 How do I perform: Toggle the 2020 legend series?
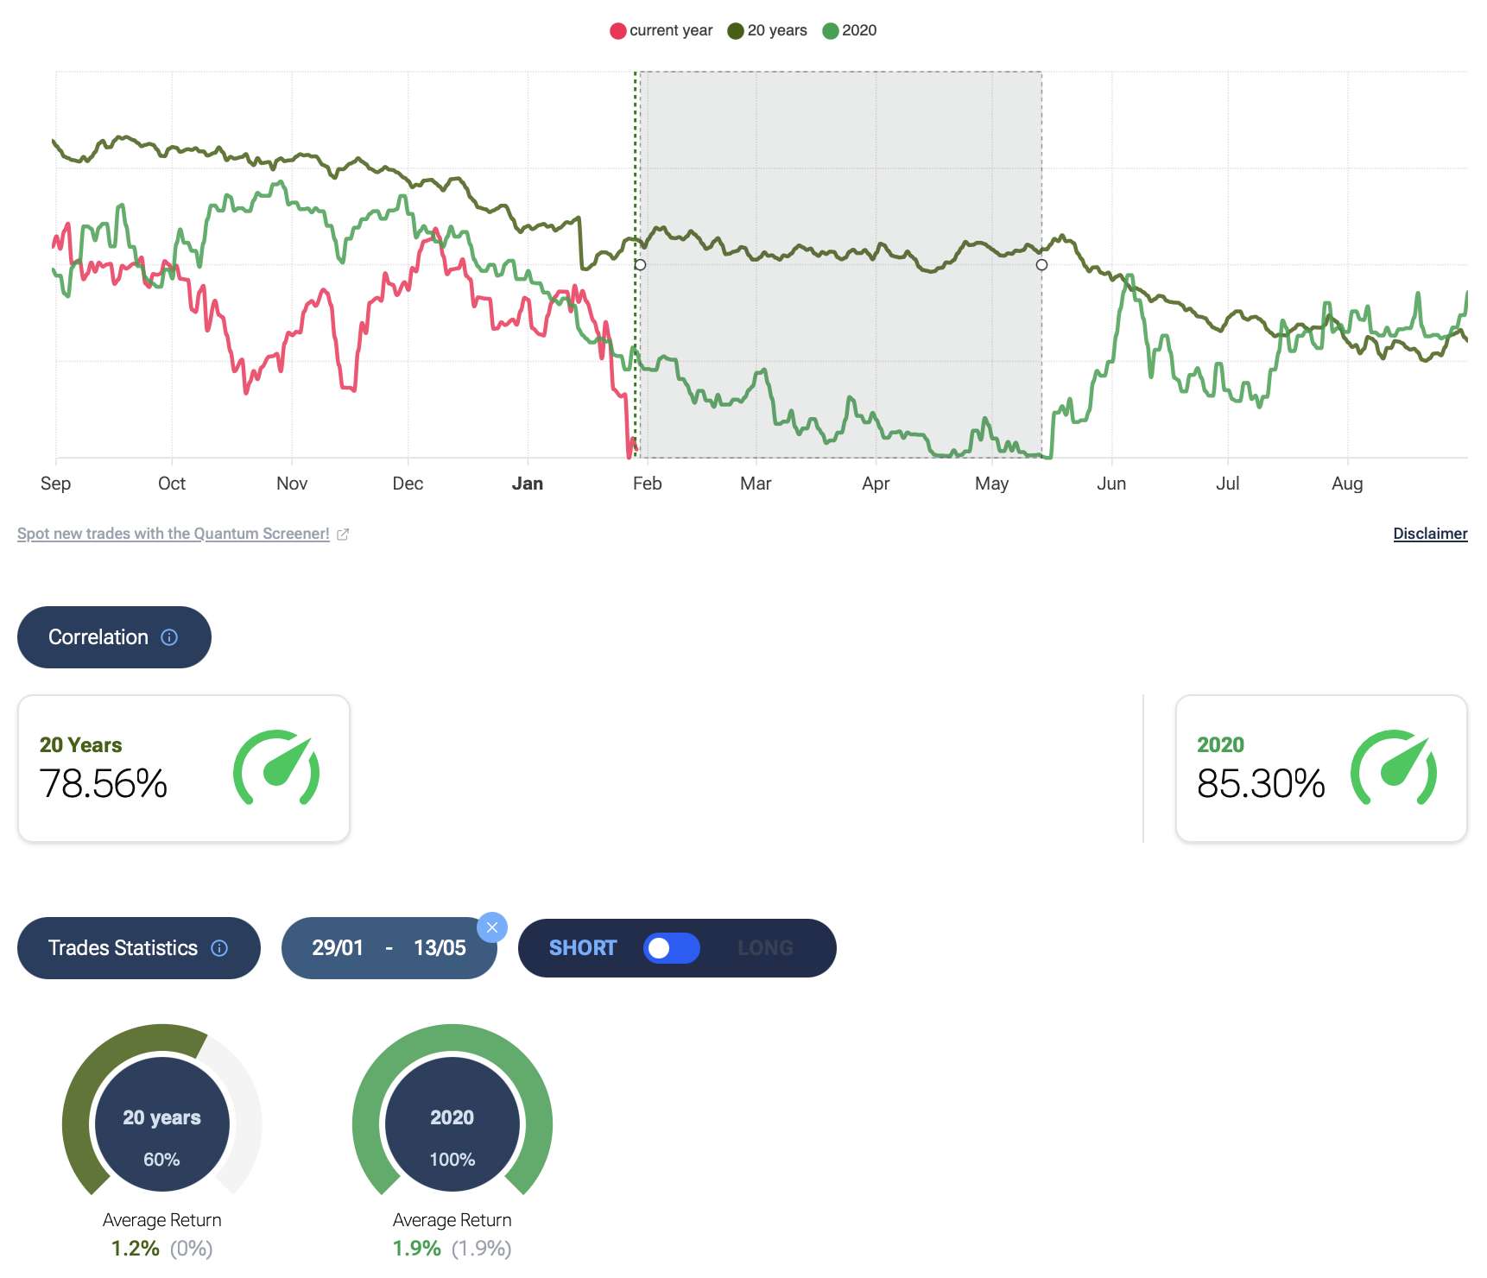pyautogui.click(x=850, y=31)
